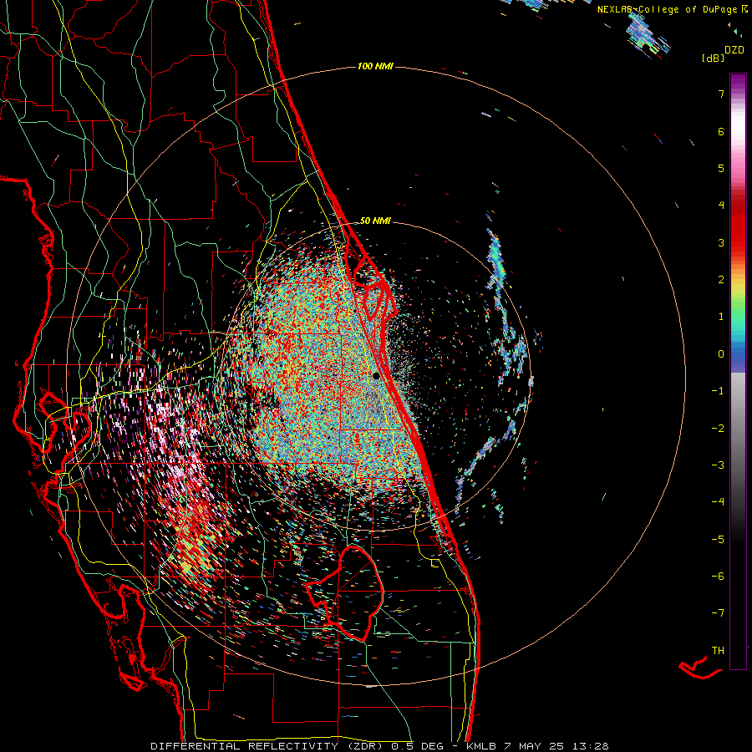Click the "TH" label under the scale
The width and height of the screenshot is (752, 752).
718,650
